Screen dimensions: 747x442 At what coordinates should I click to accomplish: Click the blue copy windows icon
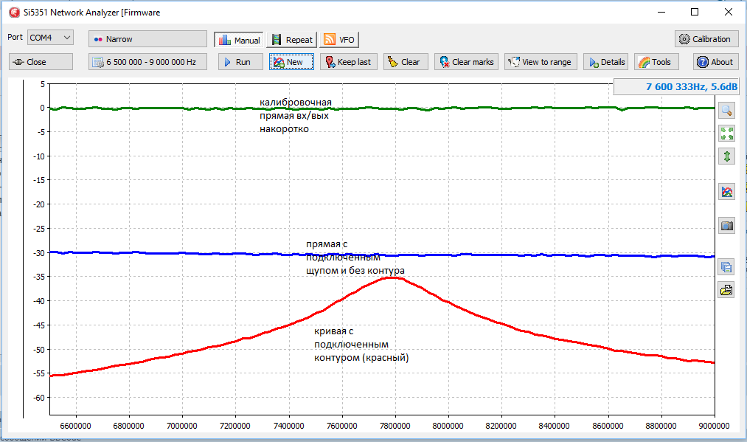tap(726, 267)
